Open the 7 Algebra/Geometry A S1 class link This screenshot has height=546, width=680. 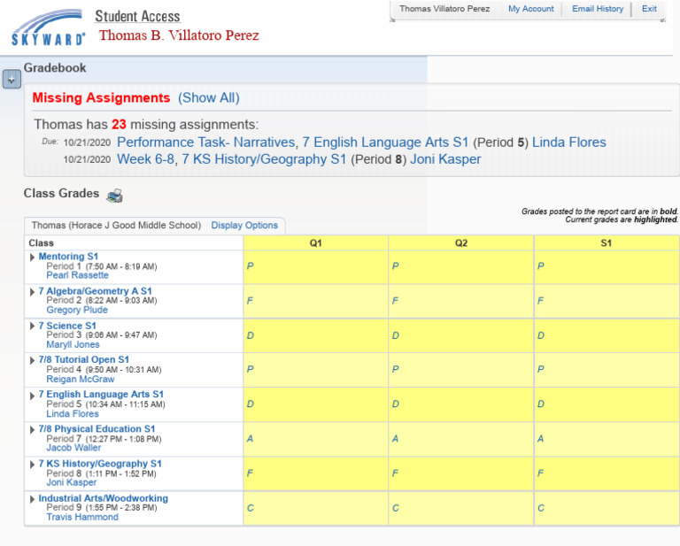[x=95, y=291]
